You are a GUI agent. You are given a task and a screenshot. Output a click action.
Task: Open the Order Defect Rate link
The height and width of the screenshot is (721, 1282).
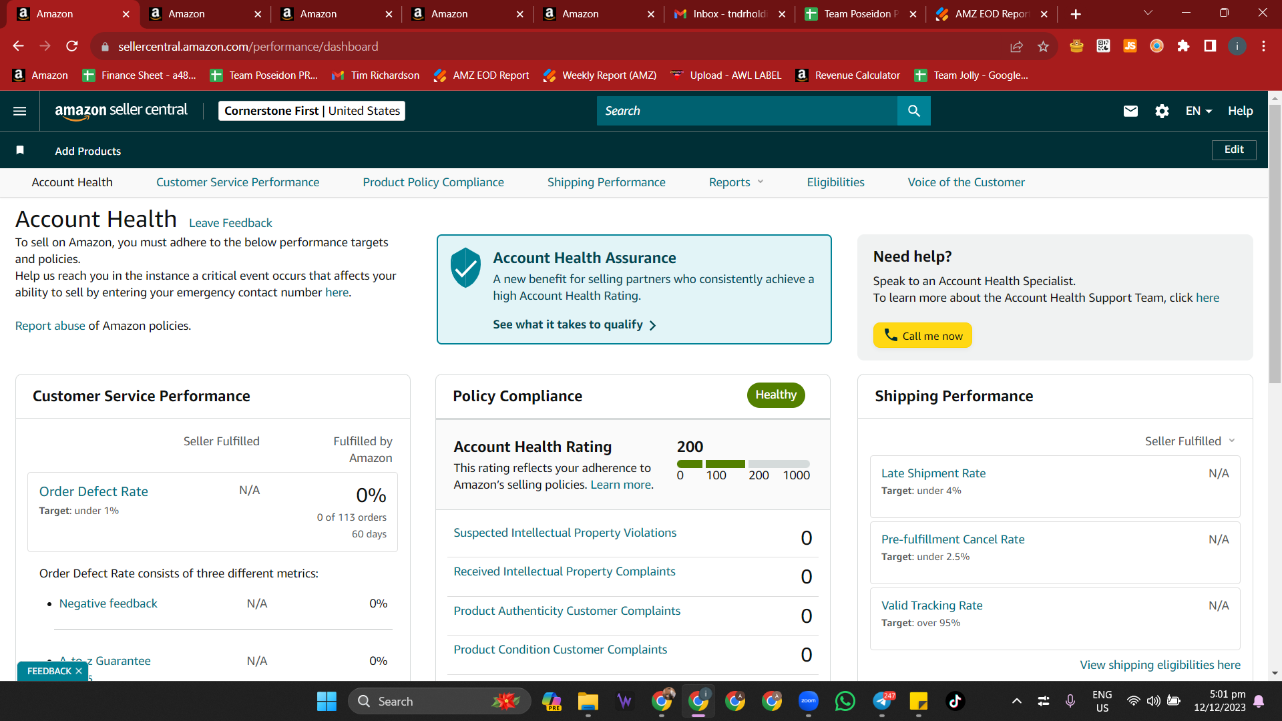93,491
